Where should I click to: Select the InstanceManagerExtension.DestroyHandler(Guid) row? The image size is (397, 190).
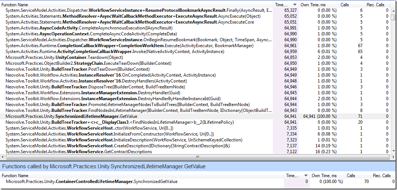point(195,92)
